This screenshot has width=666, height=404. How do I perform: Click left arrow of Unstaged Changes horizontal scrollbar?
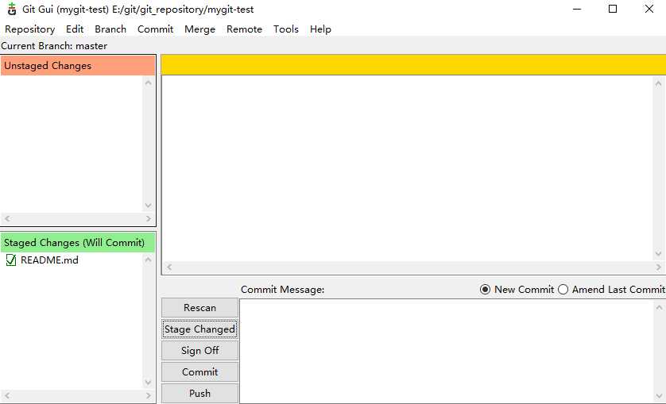(7, 218)
